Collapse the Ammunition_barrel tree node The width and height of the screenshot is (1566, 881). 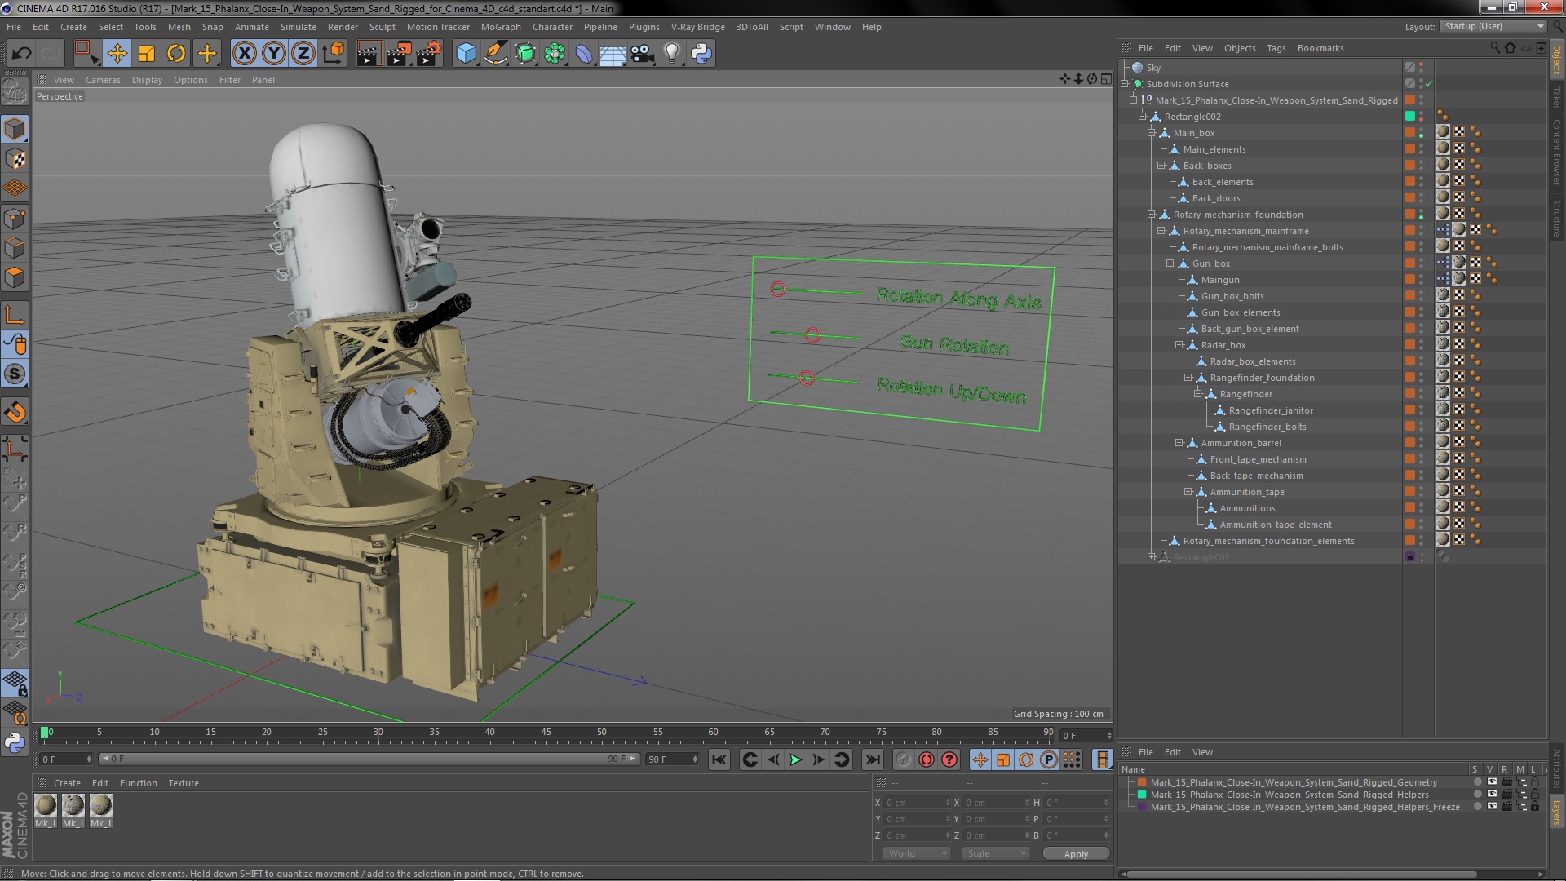pyautogui.click(x=1179, y=443)
